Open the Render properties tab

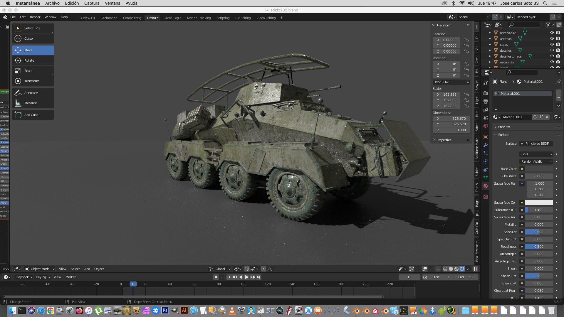pyautogui.click(x=486, y=93)
